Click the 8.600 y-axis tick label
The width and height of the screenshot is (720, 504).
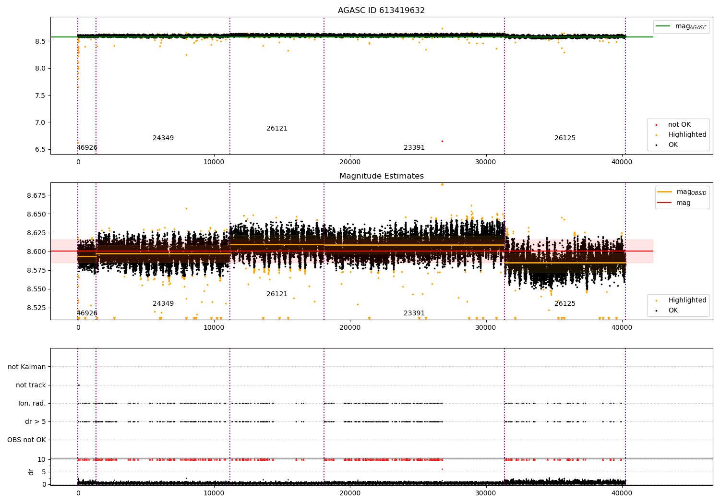[x=36, y=252]
